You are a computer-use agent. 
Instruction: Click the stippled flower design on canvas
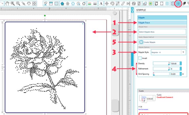click(x=45, y=69)
